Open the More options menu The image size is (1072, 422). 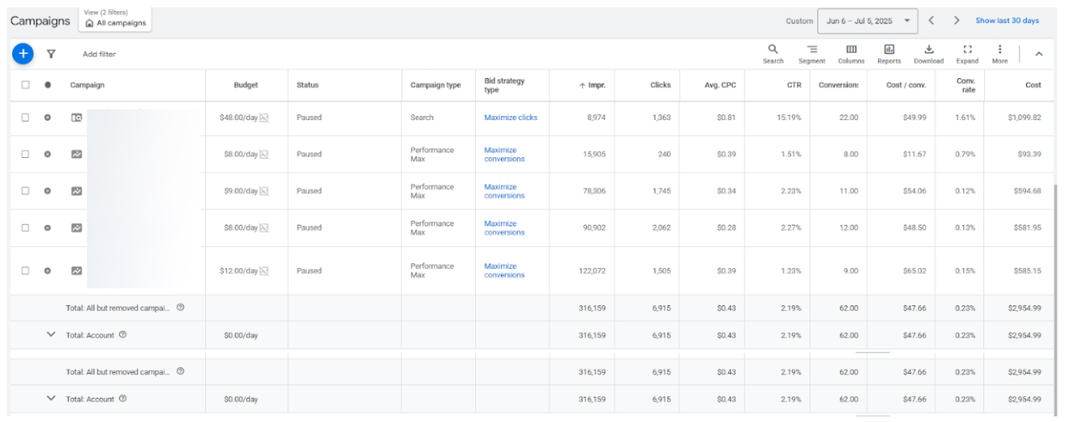tap(1000, 54)
